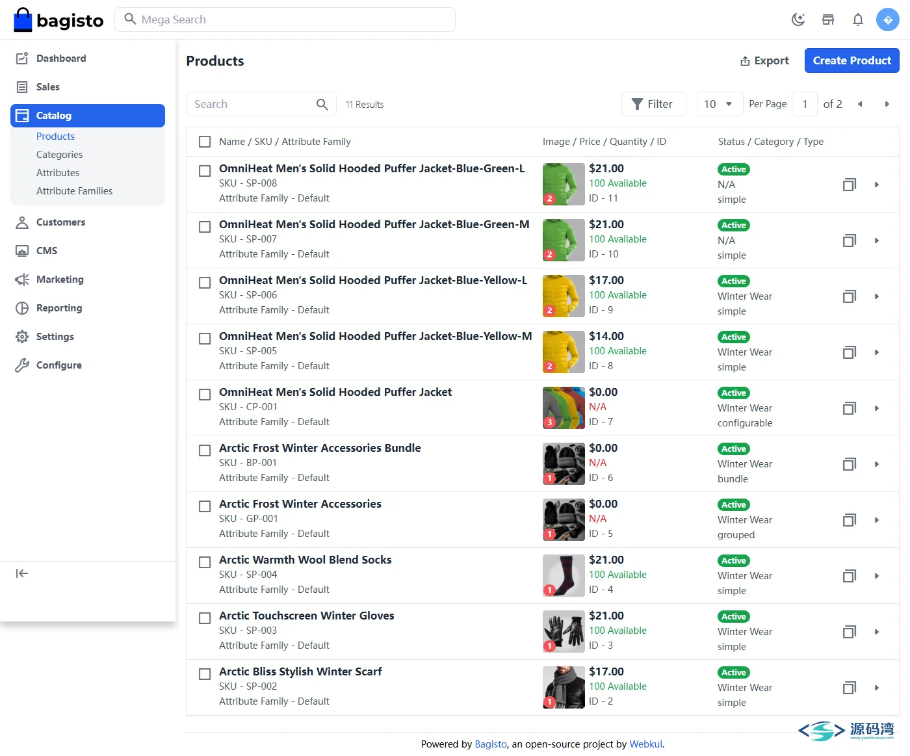Open edit arrow for Arctic Frost Winter Accessories grouped

(877, 520)
